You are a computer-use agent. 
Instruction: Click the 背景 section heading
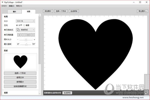point(6,93)
